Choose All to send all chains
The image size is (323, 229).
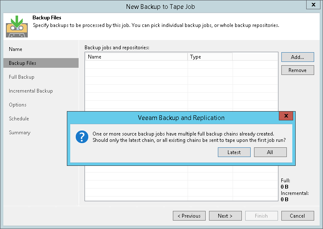[x=270, y=152]
